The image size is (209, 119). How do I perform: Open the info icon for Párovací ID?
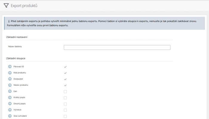(x=10, y=67)
